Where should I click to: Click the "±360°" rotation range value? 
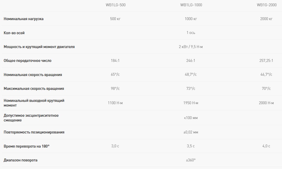point(191,160)
